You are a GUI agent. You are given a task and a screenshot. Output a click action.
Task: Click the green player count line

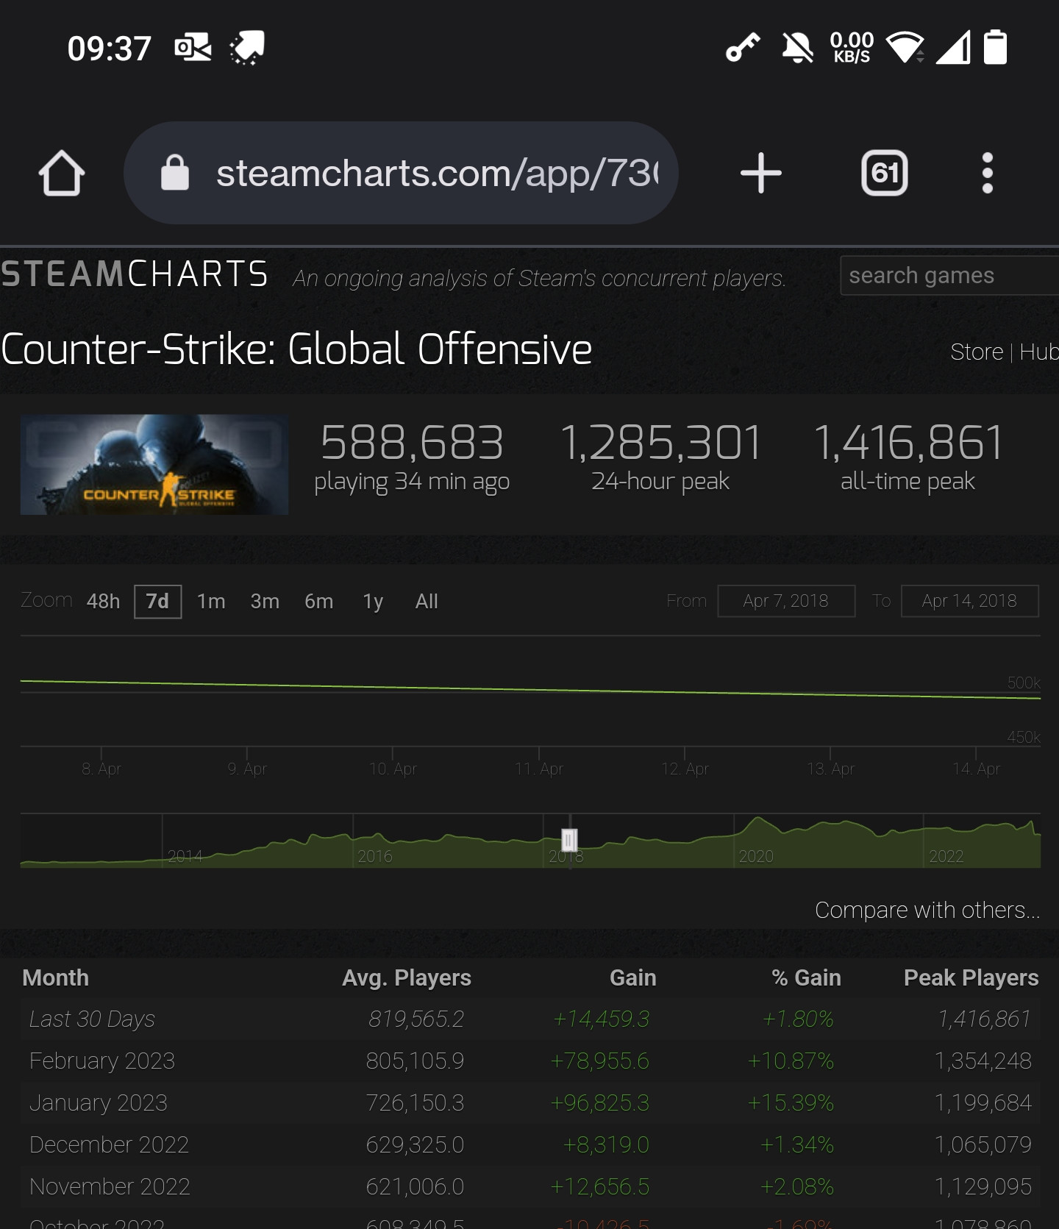pyautogui.click(x=529, y=690)
